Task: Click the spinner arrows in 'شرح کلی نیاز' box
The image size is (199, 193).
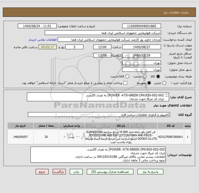Action: pos(166,95)
